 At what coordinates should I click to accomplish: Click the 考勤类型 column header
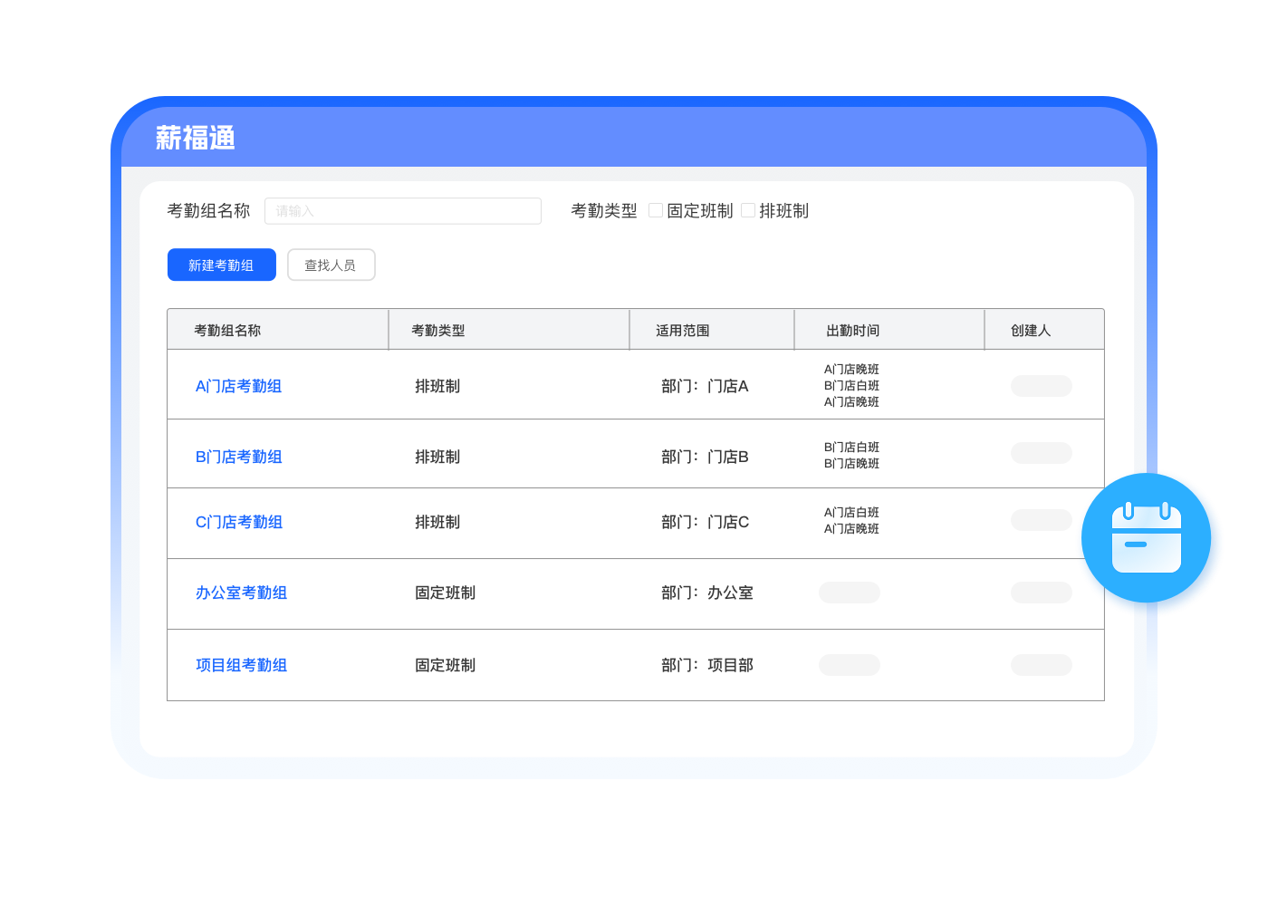click(x=438, y=331)
